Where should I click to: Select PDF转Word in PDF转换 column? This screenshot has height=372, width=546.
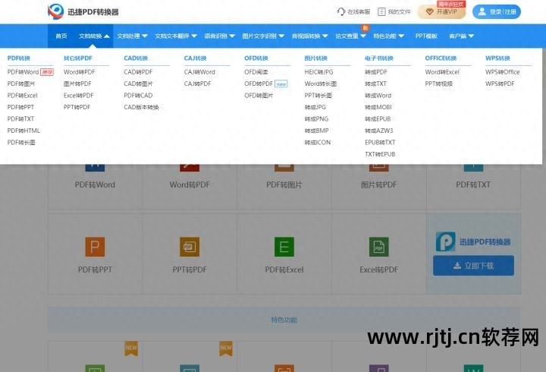23,72
